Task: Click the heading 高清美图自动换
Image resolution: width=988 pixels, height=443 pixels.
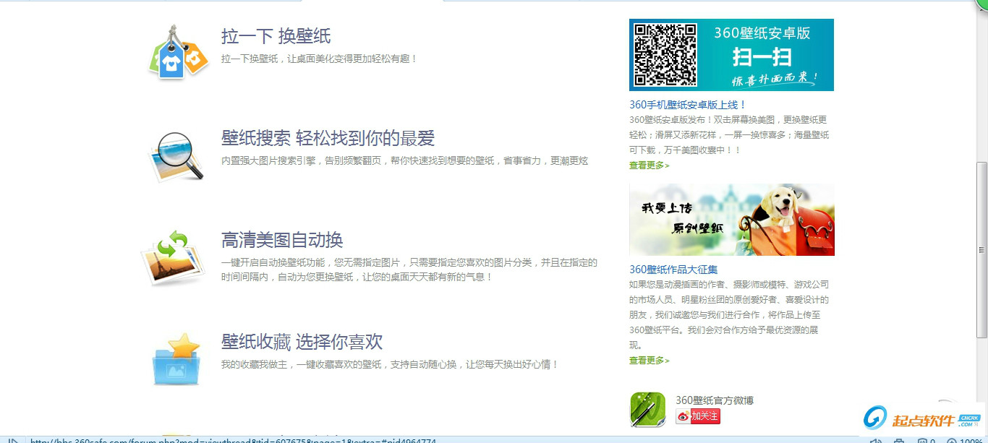Action: pyautogui.click(x=282, y=240)
